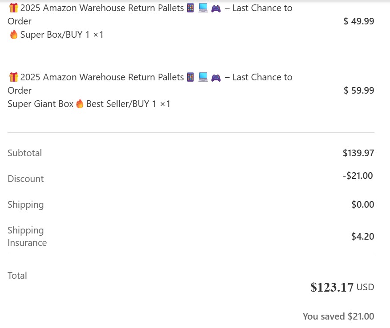The height and width of the screenshot is (328, 390).
Task: Click the $123.17 total amount
Action: pyautogui.click(x=332, y=287)
